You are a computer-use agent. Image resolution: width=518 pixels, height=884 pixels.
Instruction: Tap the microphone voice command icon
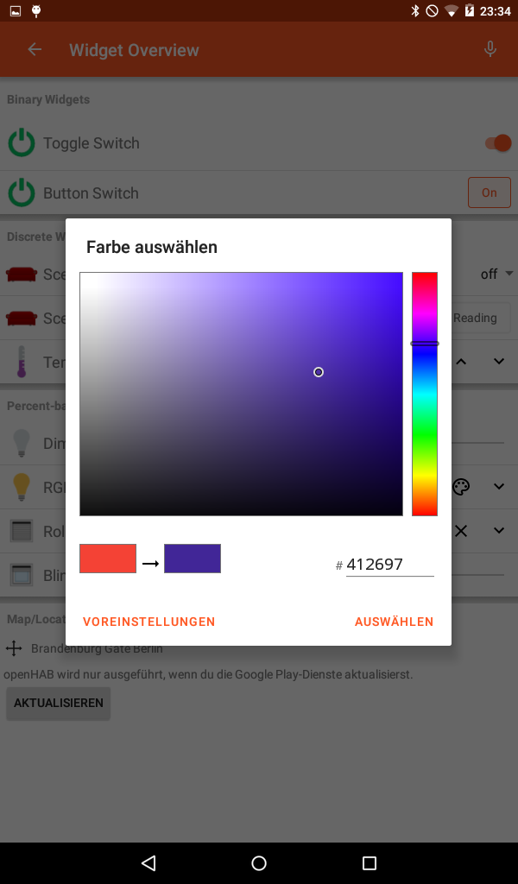pos(490,49)
